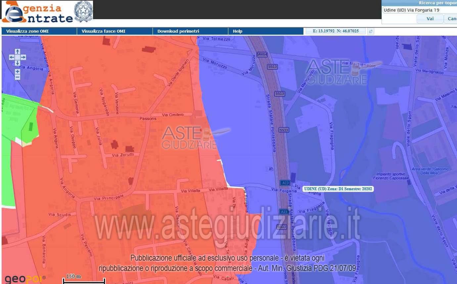457x284 pixels.
Task: Click the 'Via Tolmezzo' street label
Action: [x=216, y=39]
